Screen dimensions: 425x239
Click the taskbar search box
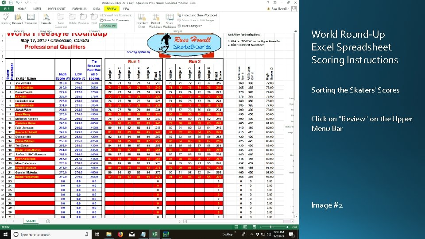51,235
